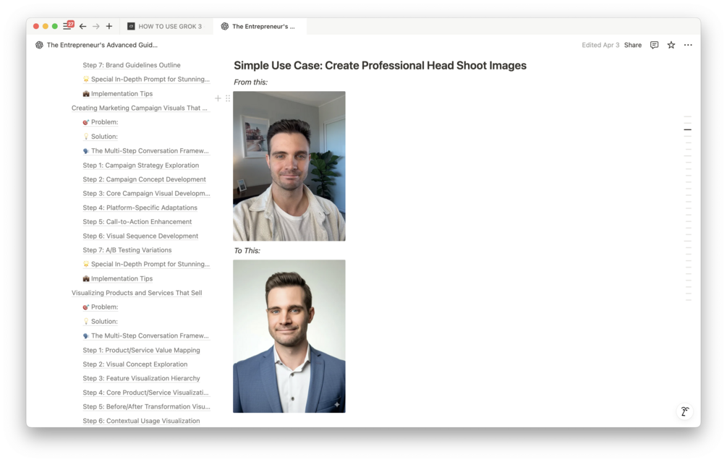
Task: Click the page icon in the breadcrumb
Action: tap(39, 45)
